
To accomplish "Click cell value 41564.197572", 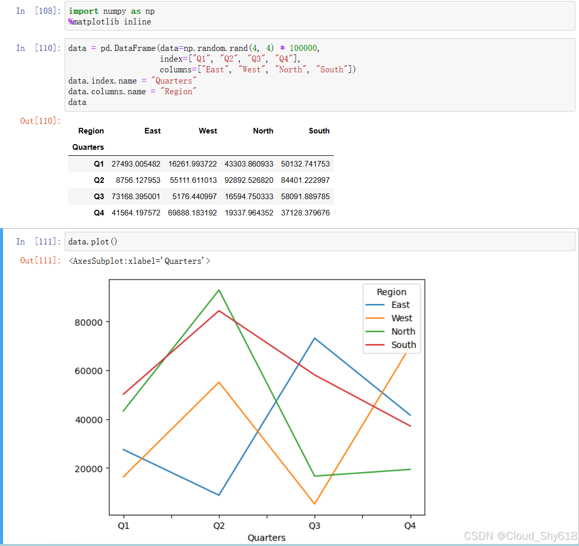I will 136,212.
